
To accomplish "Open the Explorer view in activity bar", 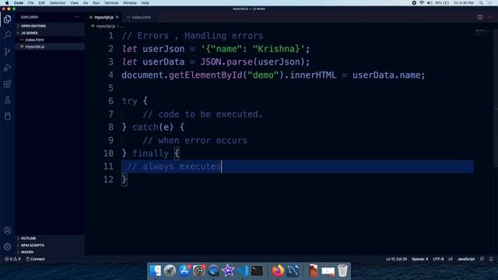I will click(7, 19).
